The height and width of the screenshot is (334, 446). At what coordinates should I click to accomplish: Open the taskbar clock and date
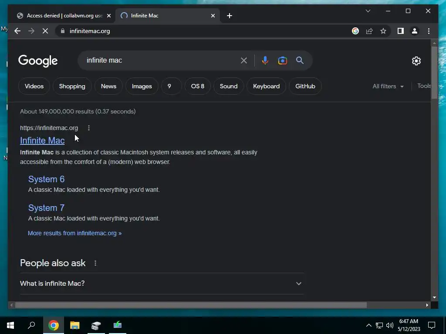click(x=409, y=325)
